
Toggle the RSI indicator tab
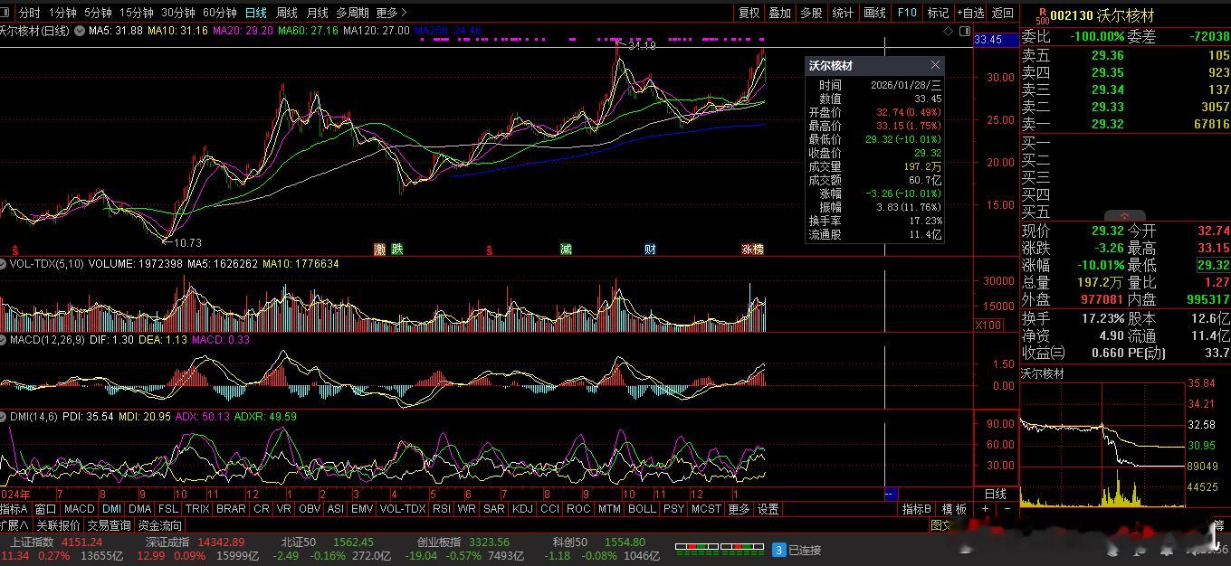pos(442,509)
